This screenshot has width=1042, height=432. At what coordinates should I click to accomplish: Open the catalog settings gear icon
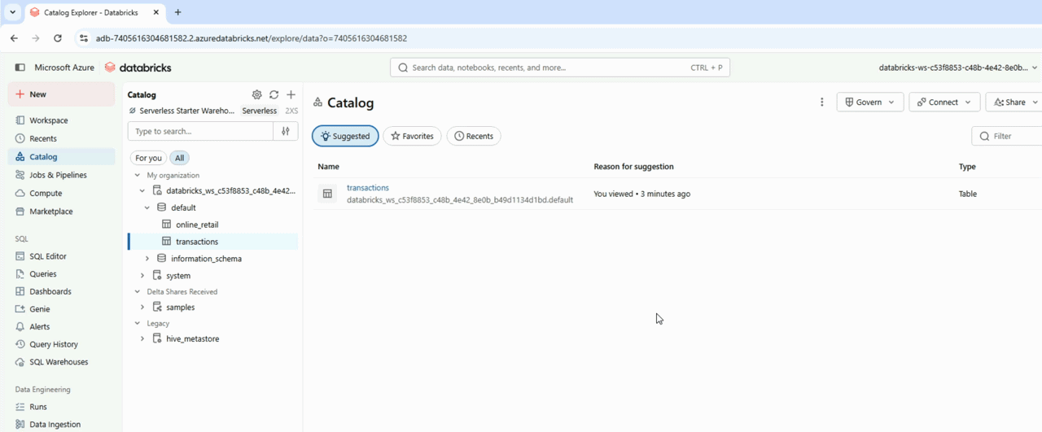coord(257,95)
